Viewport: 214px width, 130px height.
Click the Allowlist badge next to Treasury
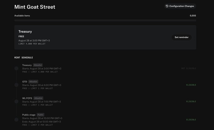pyautogui.click(x=38, y=65)
